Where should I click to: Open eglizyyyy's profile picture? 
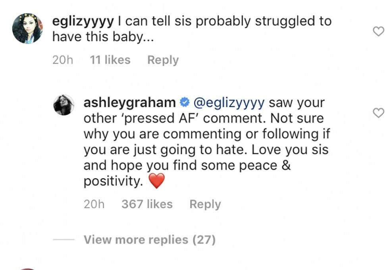point(27,28)
